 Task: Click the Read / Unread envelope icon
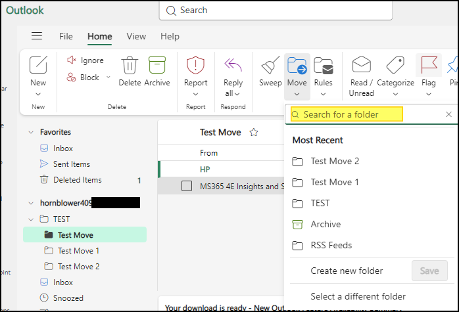[x=362, y=64]
